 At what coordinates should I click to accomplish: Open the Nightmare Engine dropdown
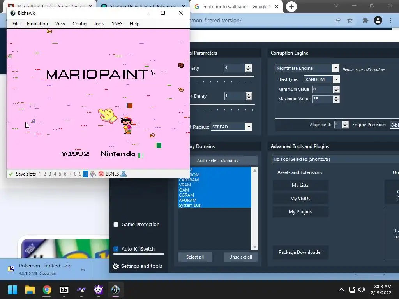[x=336, y=68]
